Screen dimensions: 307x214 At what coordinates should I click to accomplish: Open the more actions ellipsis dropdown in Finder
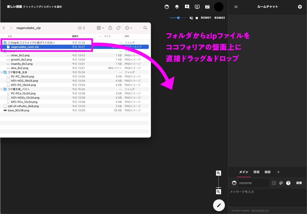(x=128, y=28)
